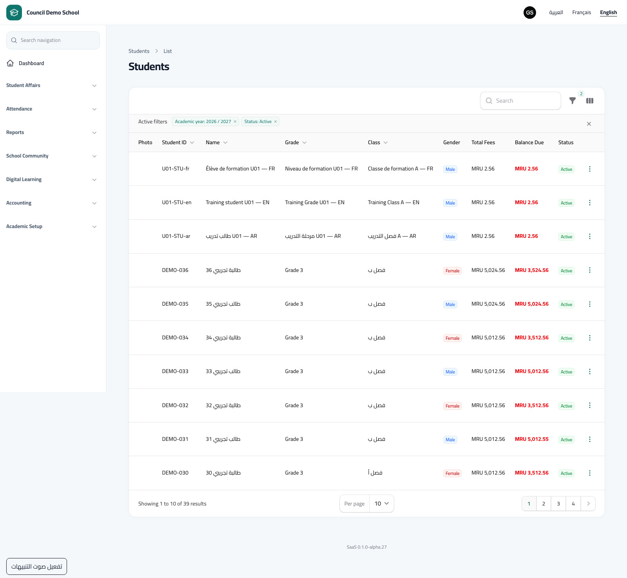Image resolution: width=627 pixels, height=578 pixels.
Task: Switch language to Français
Action: point(582,13)
